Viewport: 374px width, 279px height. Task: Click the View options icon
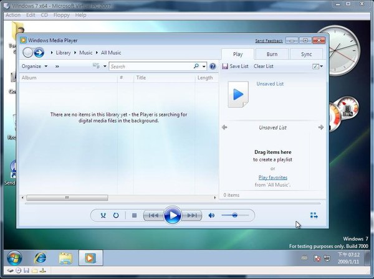pos(96,66)
